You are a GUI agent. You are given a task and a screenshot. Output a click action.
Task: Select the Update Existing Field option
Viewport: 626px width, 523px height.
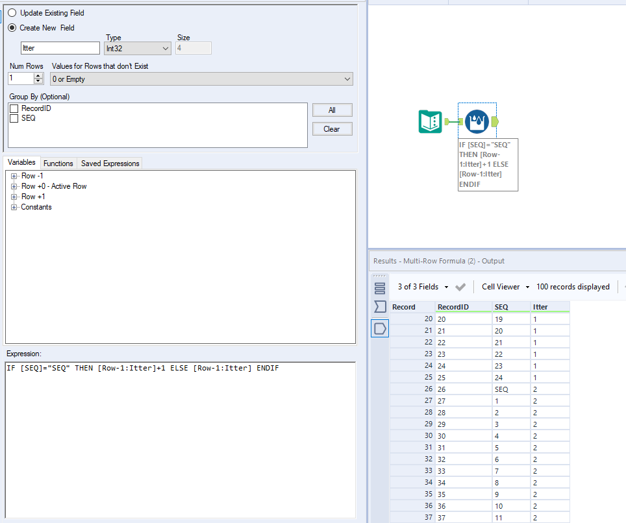click(x=12, y=12)
